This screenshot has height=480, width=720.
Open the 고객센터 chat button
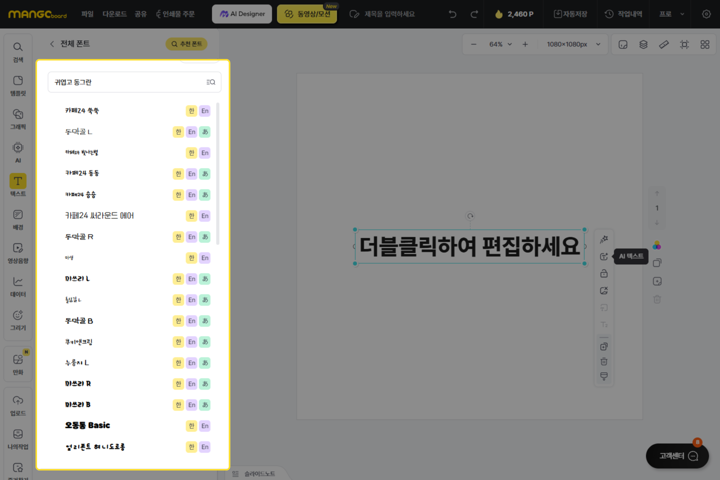[677, 456]
